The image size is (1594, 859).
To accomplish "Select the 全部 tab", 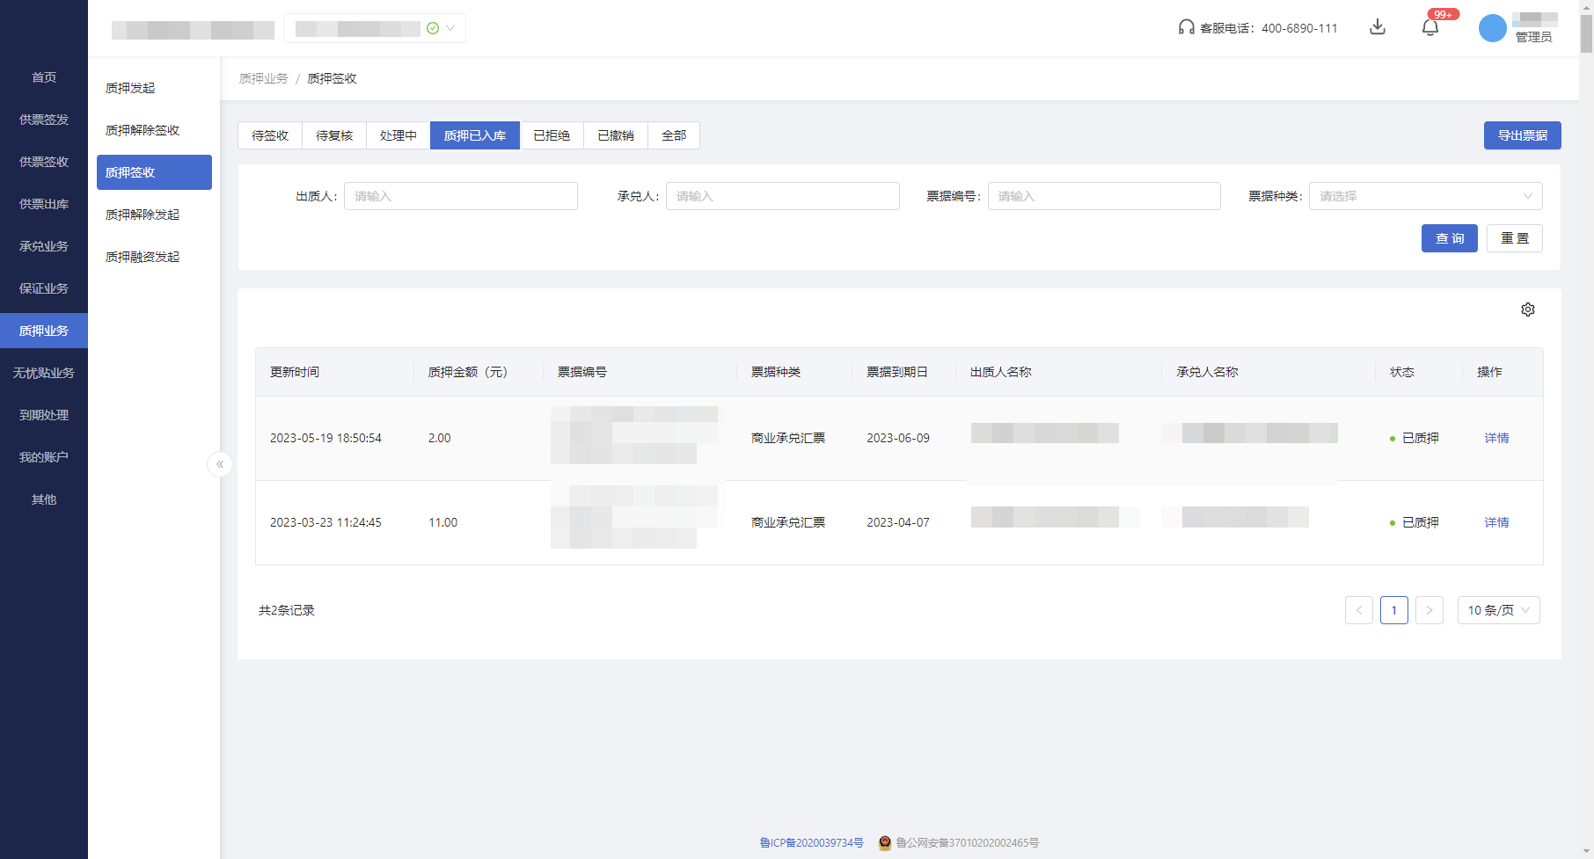I will [674, 135].
